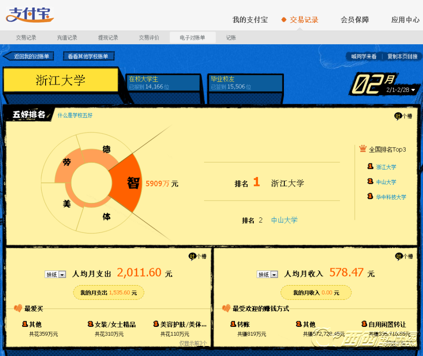This screenshot has width=423, height=356.
Task: Open the 记账 sub-tab
Action: (231, 38)
